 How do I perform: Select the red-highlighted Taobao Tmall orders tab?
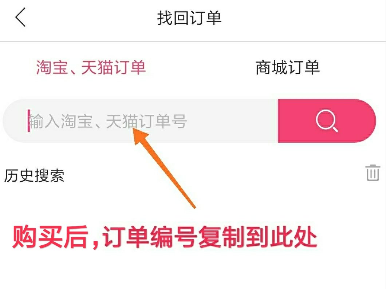[x=91, y=67]
